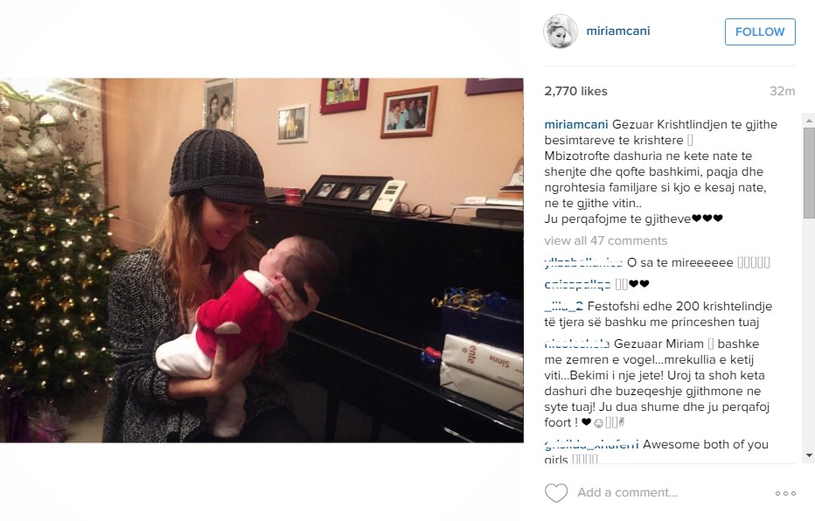Click the comments scrollbar thumb
This screenshot has height=521, width=815.
tap(809, 172)
